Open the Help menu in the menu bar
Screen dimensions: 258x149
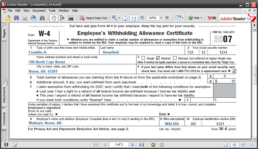point(75,10)
